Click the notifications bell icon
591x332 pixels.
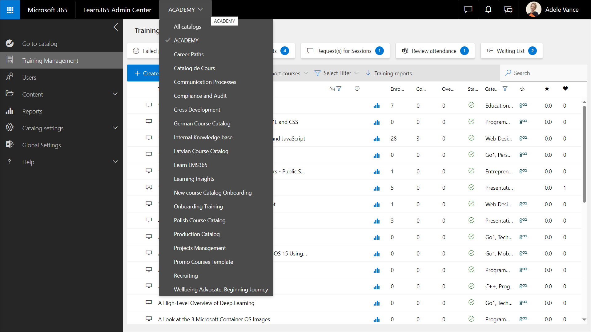tap(488, 10)
